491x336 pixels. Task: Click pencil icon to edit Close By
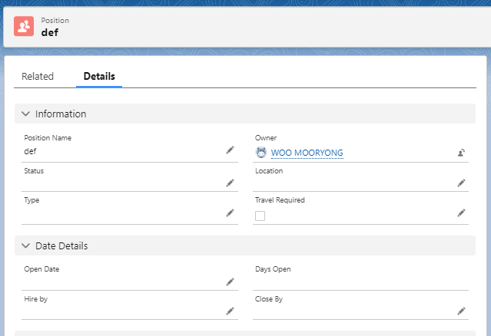(461, 311)
